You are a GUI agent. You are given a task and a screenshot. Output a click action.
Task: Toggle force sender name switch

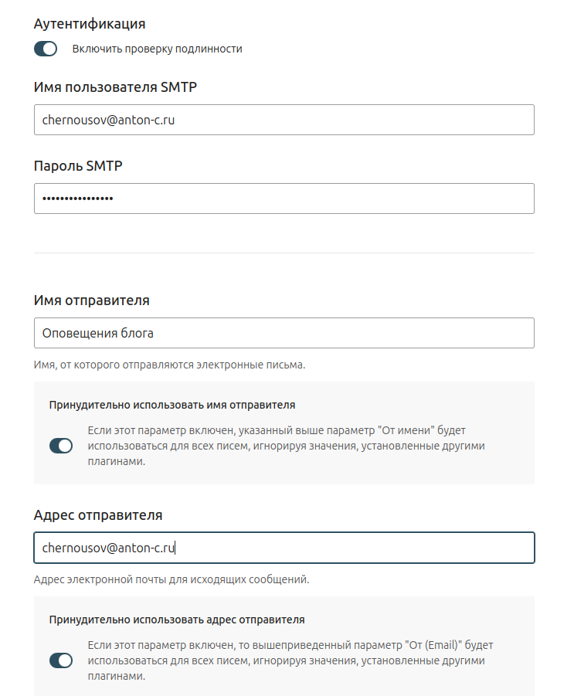pyautogui.click(x=60, y=446)
